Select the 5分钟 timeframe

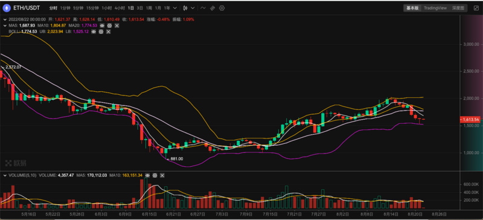pyautogui.click(x=78, y=8)
